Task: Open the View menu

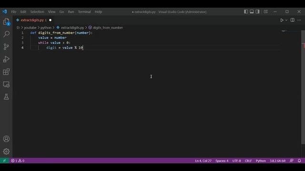Action: 52,12
